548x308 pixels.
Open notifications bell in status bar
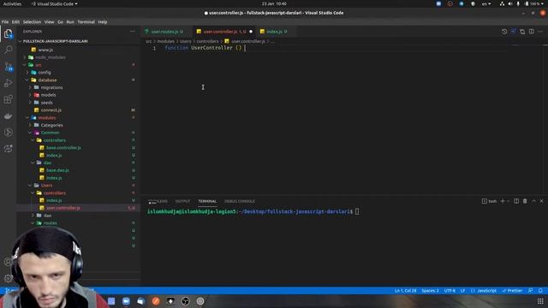(x=540, y=291)
